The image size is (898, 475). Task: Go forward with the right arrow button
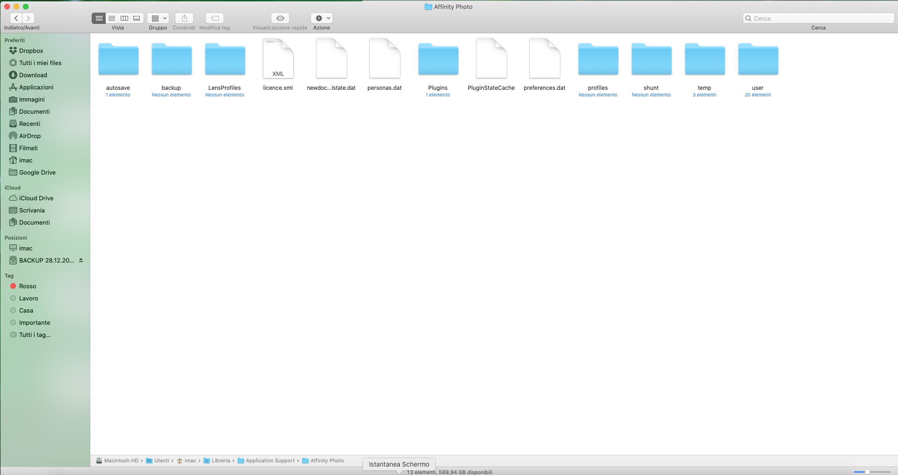29,18
